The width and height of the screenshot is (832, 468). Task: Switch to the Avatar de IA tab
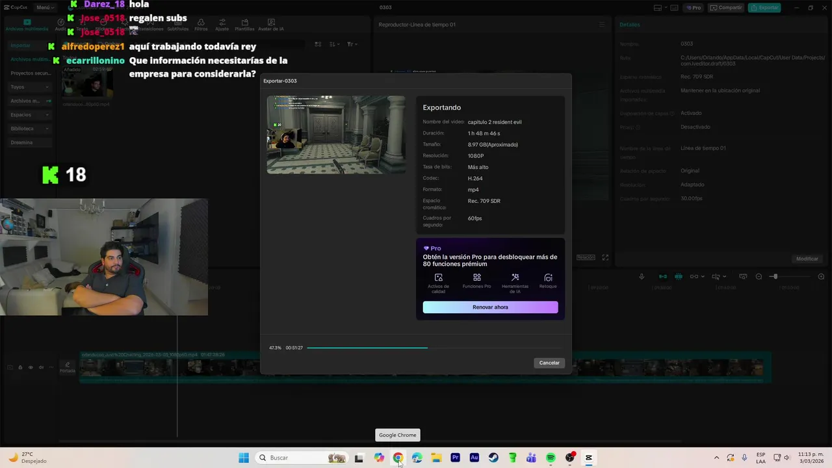pos(271,25)
